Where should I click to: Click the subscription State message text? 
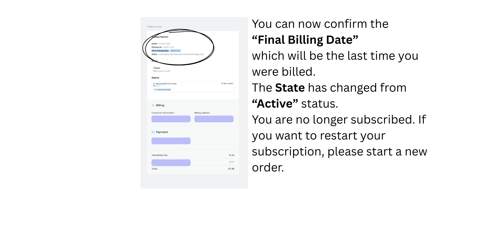(181, 55)
